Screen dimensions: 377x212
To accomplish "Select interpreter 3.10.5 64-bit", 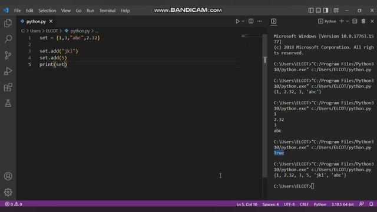I will (x=342, y=204).
